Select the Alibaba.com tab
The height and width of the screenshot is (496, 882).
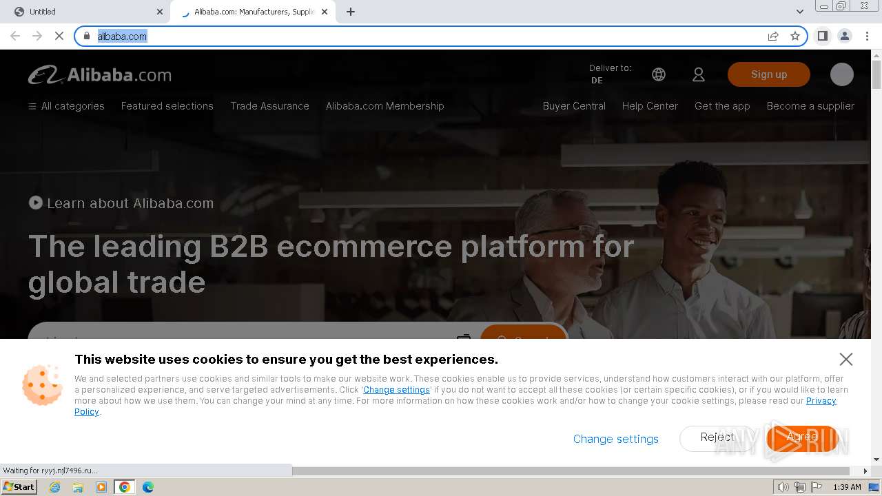253,12
